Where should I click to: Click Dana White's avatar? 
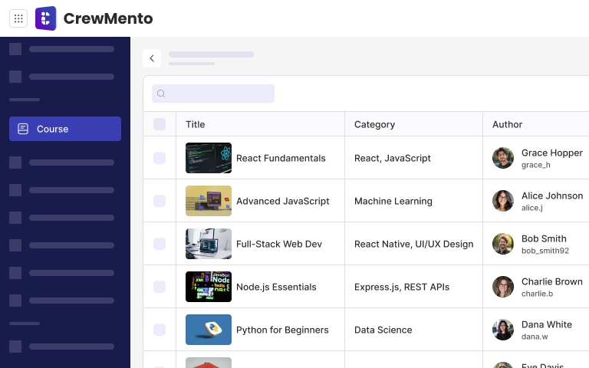[x=503, y=330]
